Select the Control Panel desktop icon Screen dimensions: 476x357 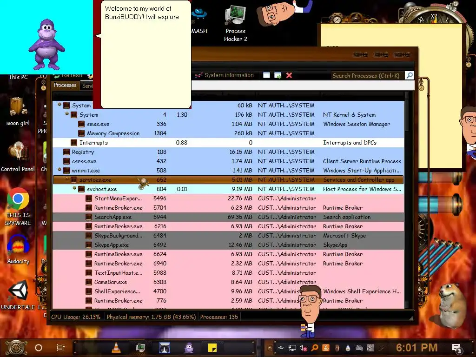pos(18,157)
